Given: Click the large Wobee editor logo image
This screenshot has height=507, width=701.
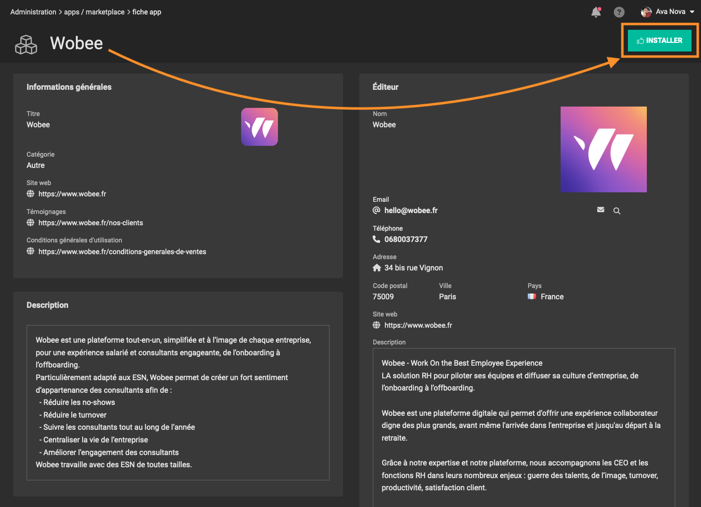Looking at the screenshot, I should pos(604,149).
